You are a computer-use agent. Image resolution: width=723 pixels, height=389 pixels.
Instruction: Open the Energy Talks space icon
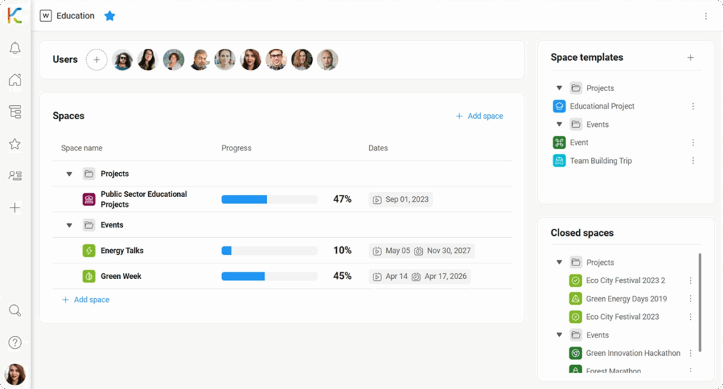coord(89,251)
